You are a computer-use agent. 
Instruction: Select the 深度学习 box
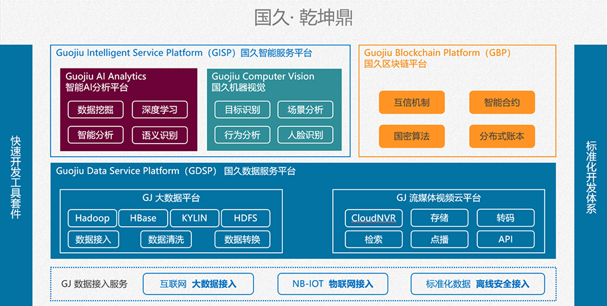pos(160,110)
